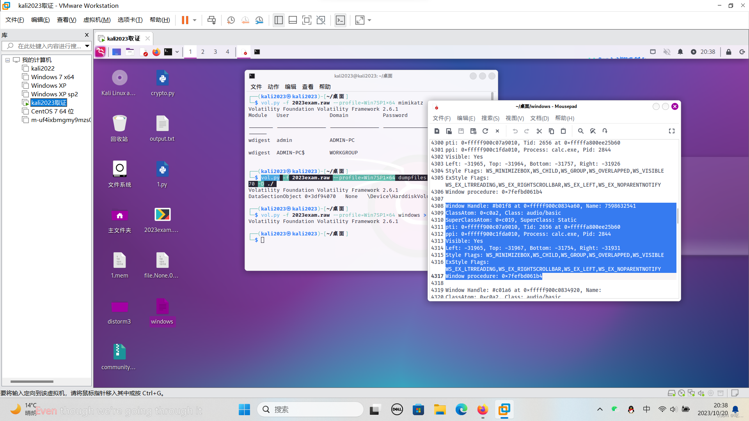Click Mousepad's search magnifier icon

[x=580, y=131]
